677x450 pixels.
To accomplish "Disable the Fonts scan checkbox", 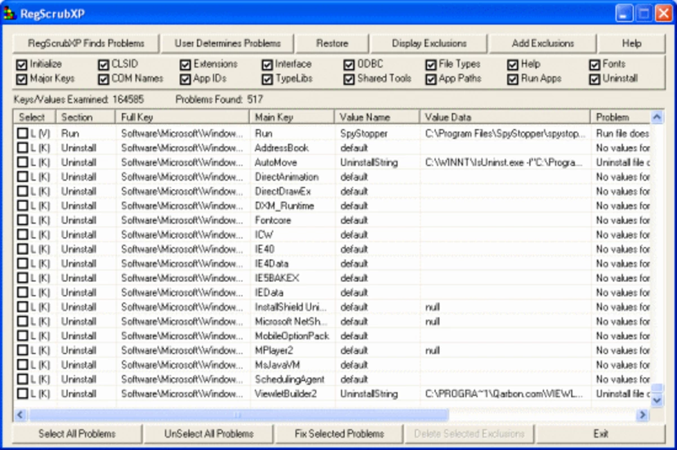I will pos(595,65).
